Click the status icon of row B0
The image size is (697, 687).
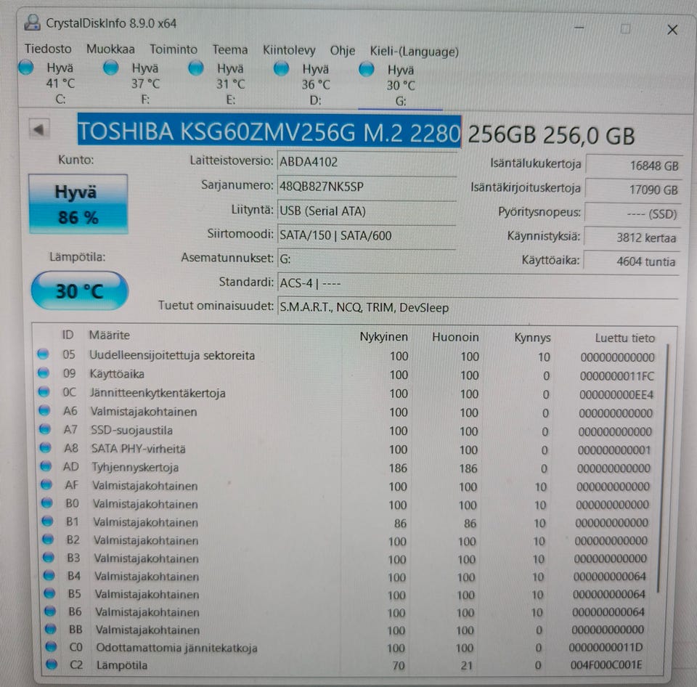pyautogui.click(x=47, y=503)
